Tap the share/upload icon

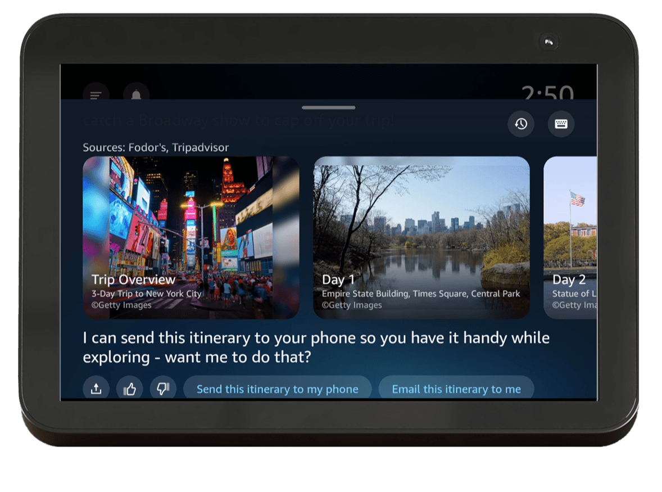point(96,389)
